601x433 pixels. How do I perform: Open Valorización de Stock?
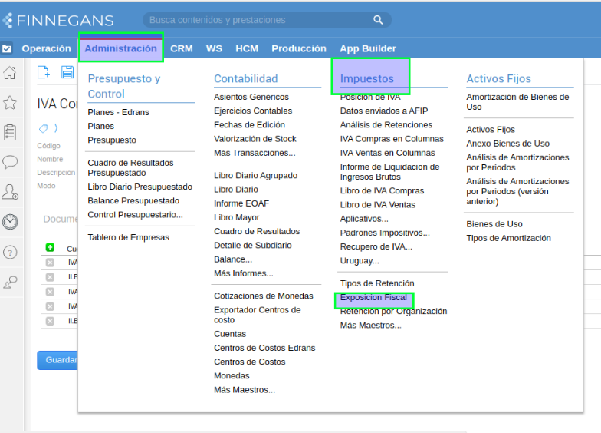[x=255, y=139]
